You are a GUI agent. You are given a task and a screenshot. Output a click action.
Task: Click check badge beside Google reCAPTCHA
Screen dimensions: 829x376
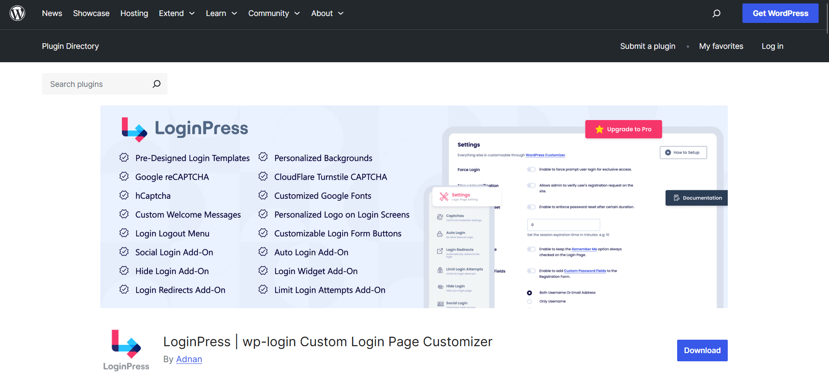[124, 176]
